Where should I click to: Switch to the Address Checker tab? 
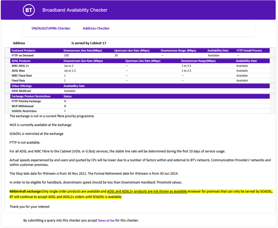tap(96, 28)
